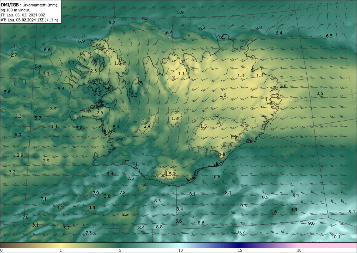Click the "2.7" value label

pos(14,55)
